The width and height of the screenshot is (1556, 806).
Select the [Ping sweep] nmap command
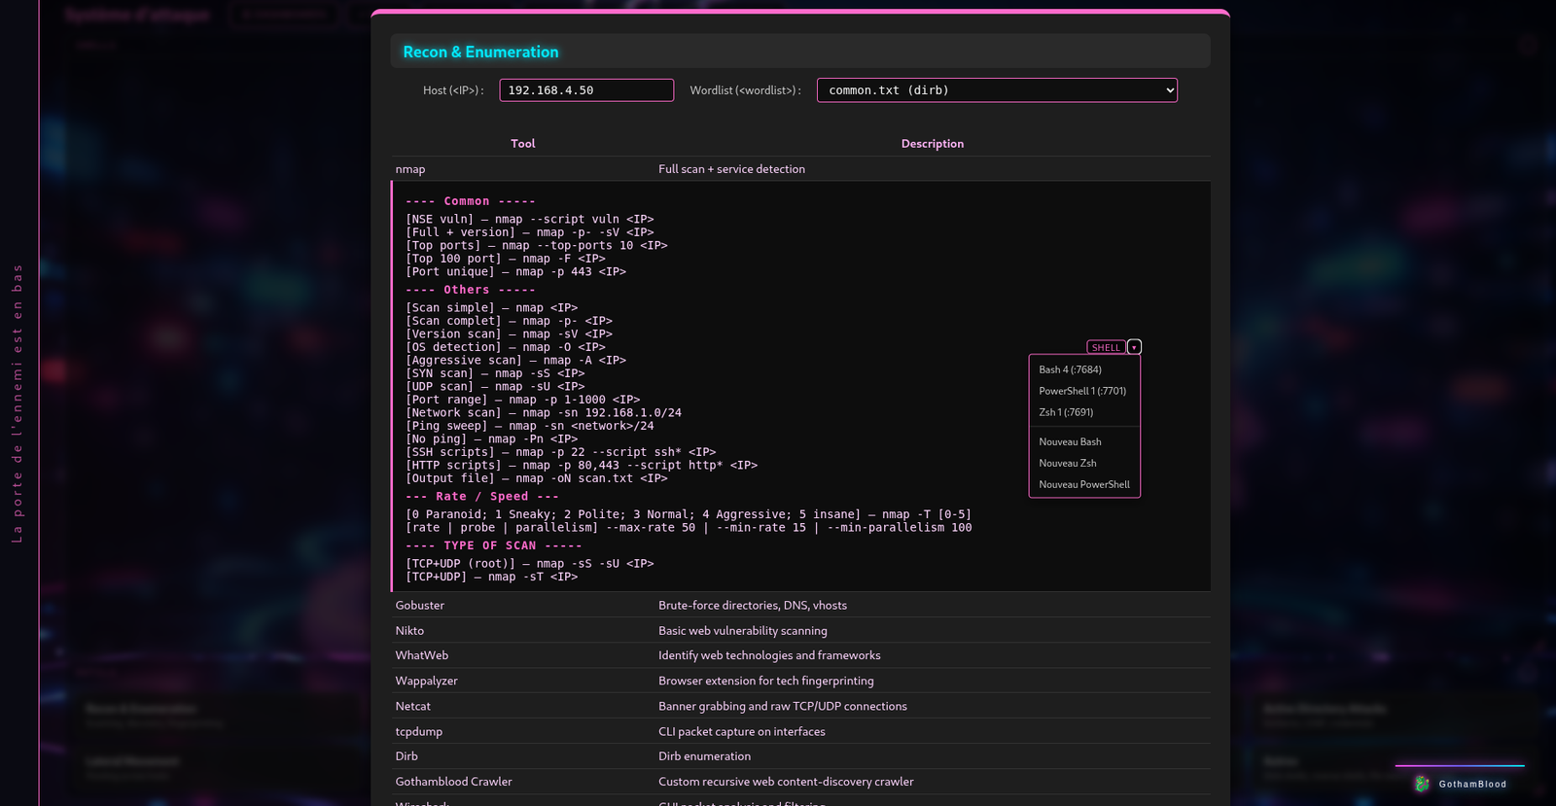pos(530,426)
